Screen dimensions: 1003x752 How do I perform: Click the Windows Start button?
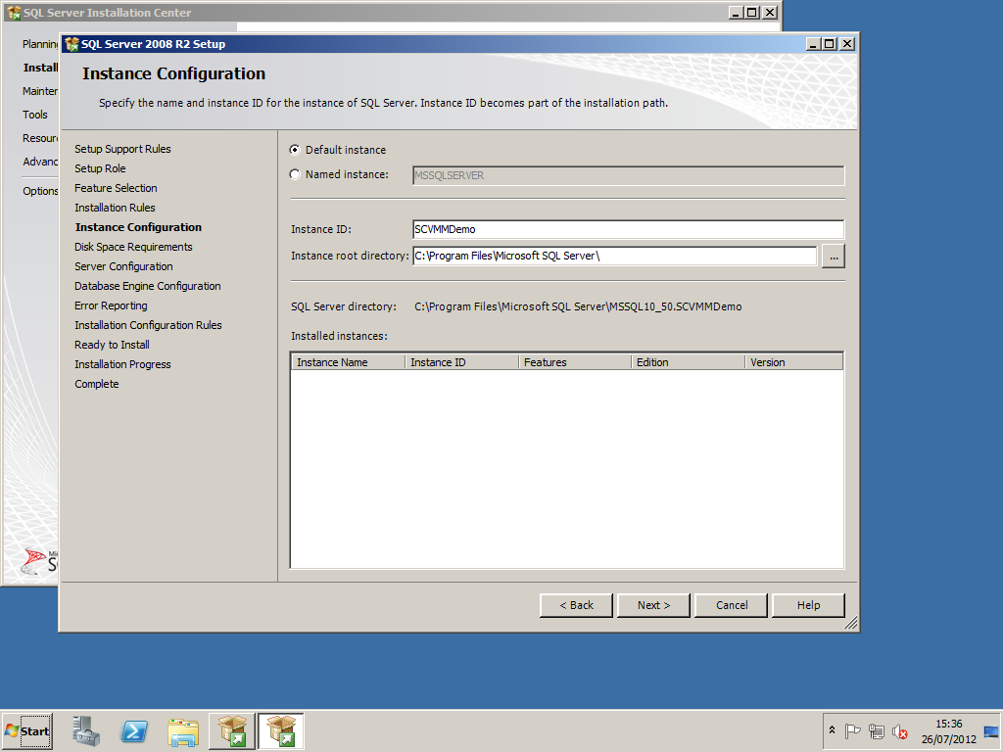[27, 730]
